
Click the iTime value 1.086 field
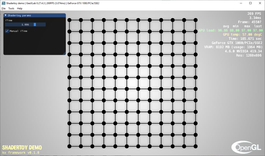[x=25, y=25]
